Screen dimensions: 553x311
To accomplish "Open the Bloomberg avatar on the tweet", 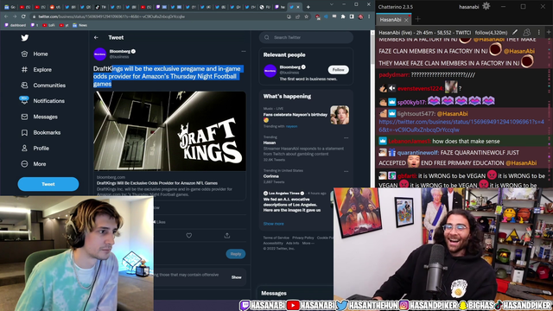I will [x=100, y=54].
